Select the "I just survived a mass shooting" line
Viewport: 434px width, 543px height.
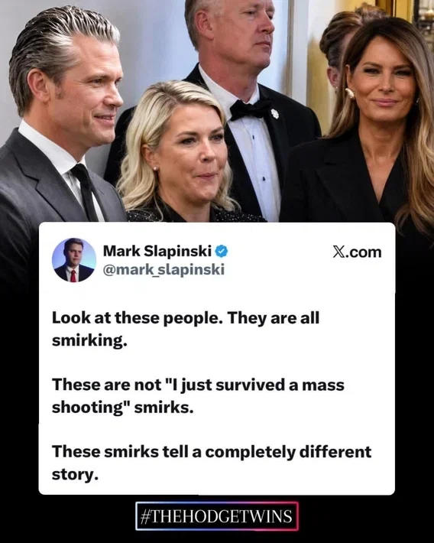tap(198, 396)
